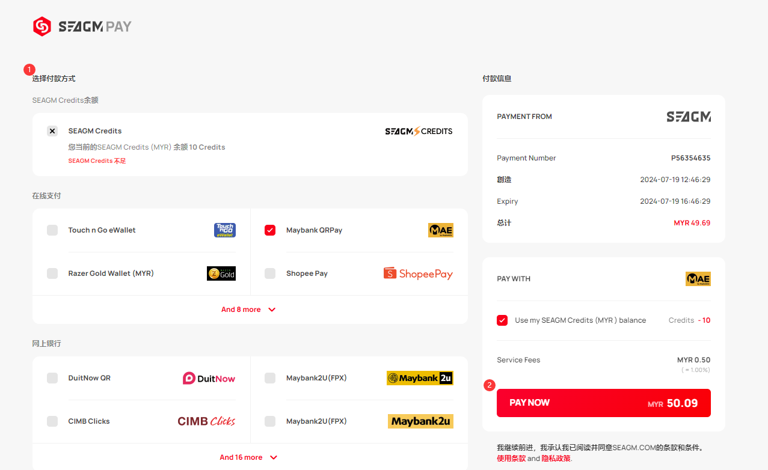
Task: Click the MAE logo beside Maybank QRPay
Action: point(441,230)
